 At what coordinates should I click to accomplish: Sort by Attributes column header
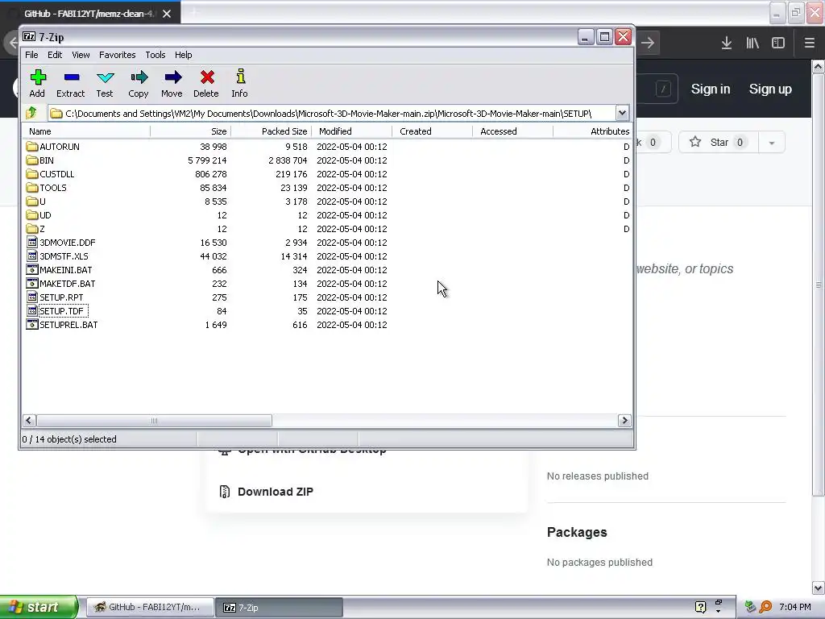coord(592,131)
